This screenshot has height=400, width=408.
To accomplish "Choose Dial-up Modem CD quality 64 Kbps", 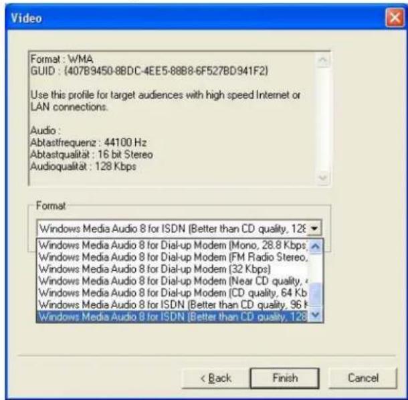I will 173,293.
